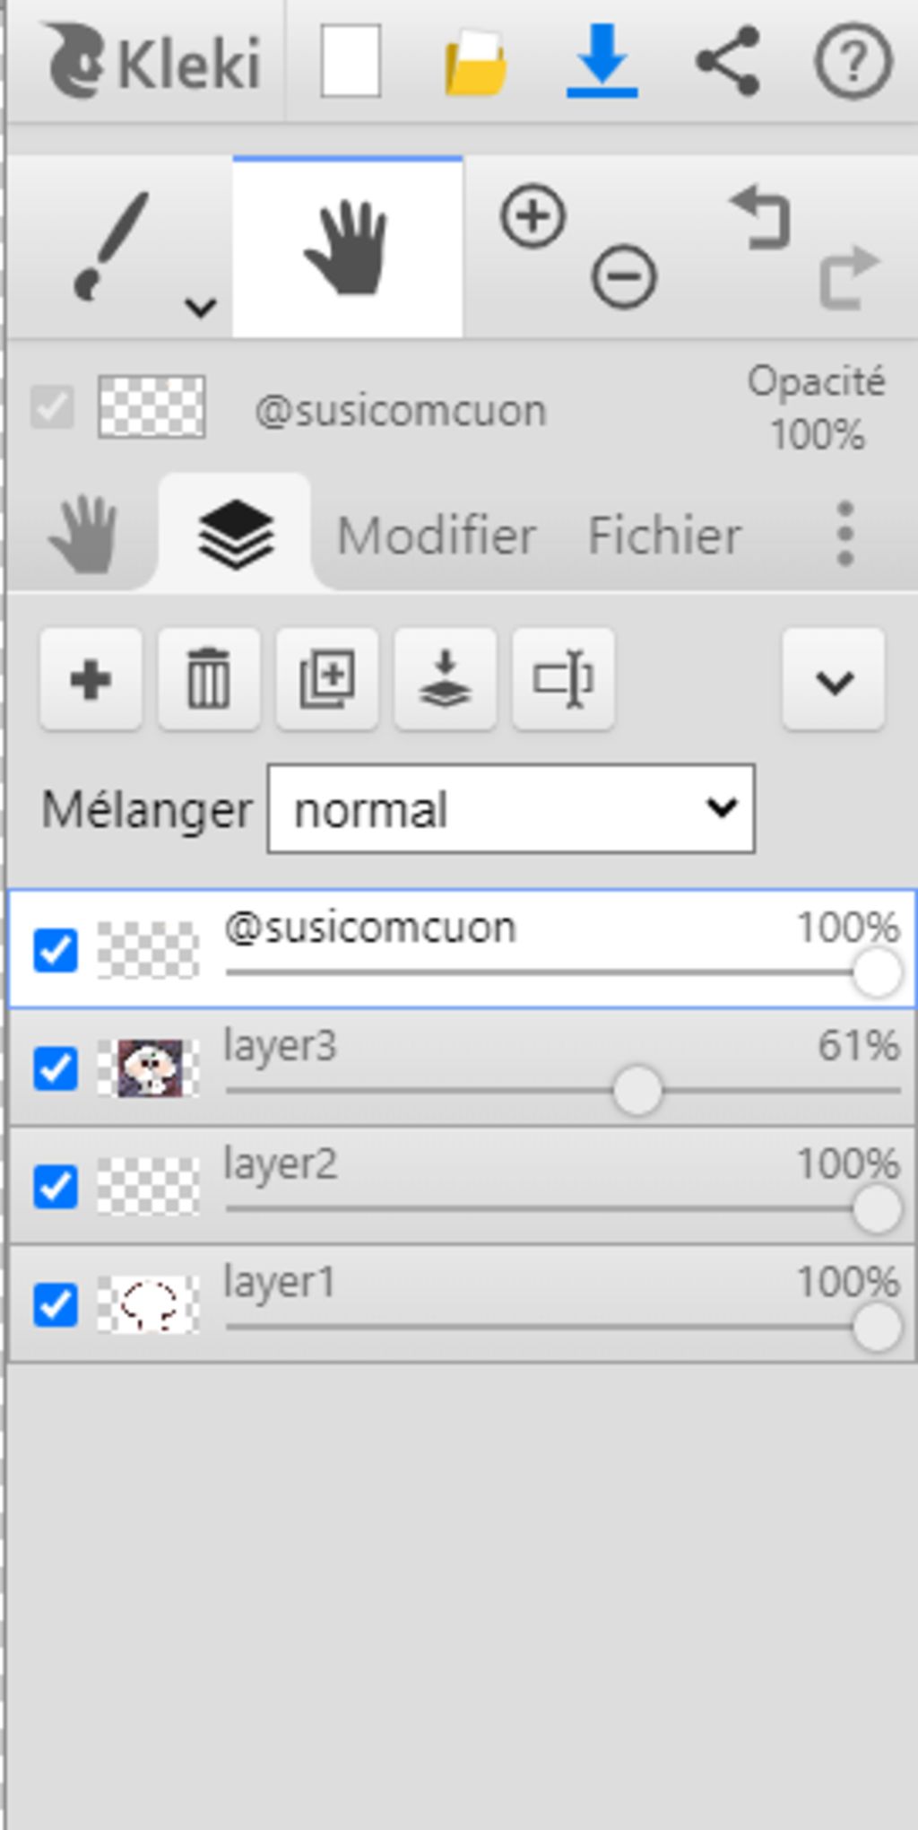
Task: Open the Fichier tab
Action: tap(664, 536)
